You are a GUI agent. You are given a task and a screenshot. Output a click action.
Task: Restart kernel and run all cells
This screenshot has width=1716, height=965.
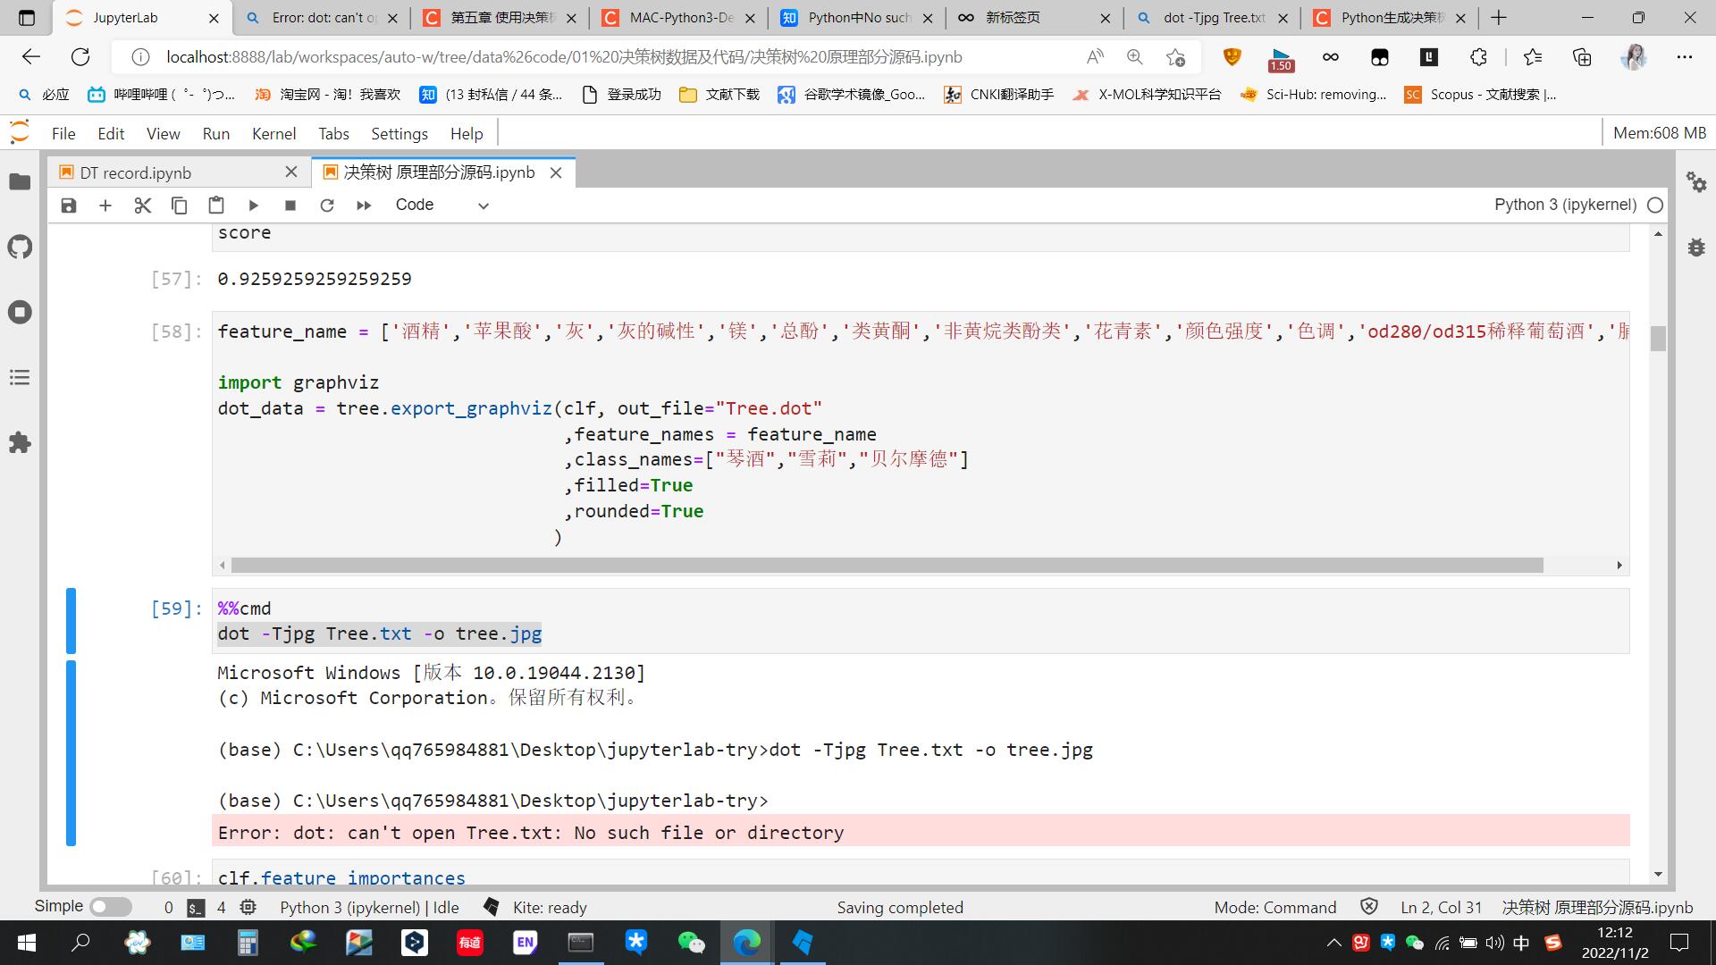[x=364, y=206]
